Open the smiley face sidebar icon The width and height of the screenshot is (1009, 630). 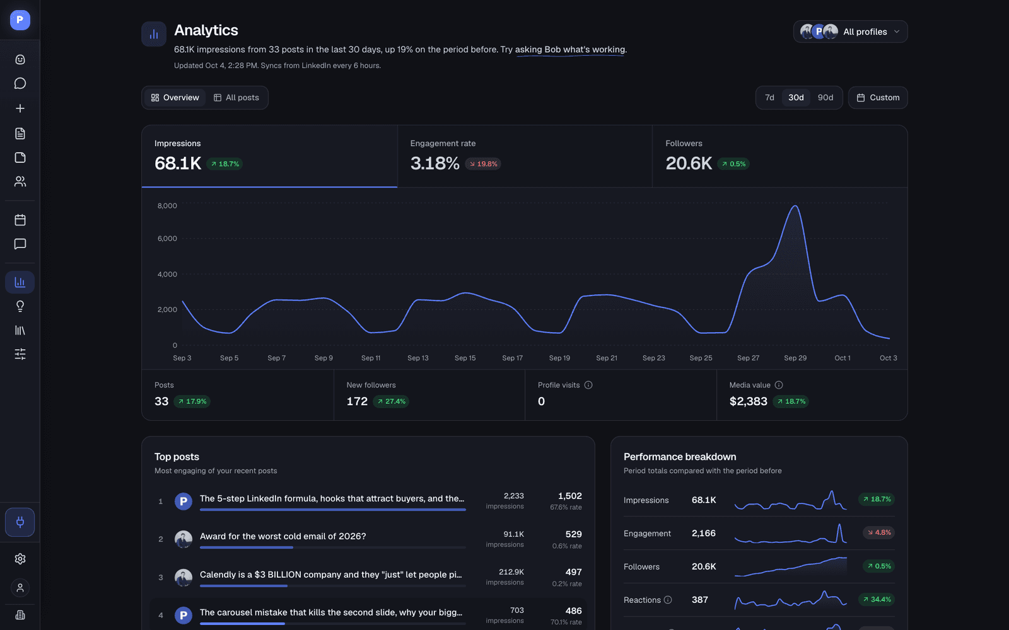coord(20,59)
